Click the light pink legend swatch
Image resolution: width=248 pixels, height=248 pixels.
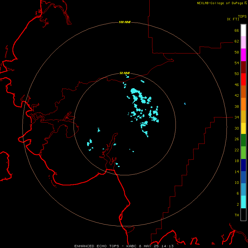[243, 42]
